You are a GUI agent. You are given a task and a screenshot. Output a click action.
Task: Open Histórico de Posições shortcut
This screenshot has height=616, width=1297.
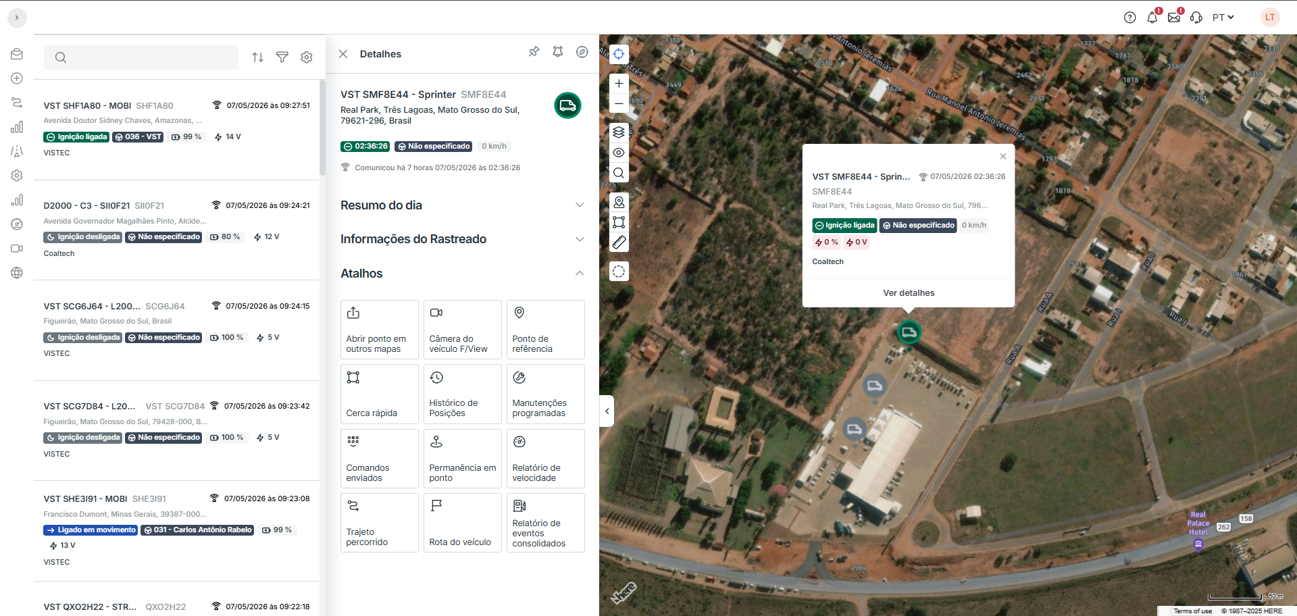point(463,394)
